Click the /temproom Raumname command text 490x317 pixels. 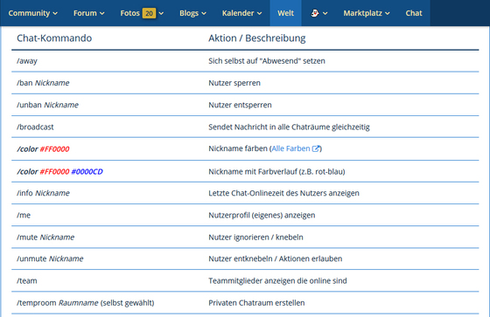pos(58,303)
